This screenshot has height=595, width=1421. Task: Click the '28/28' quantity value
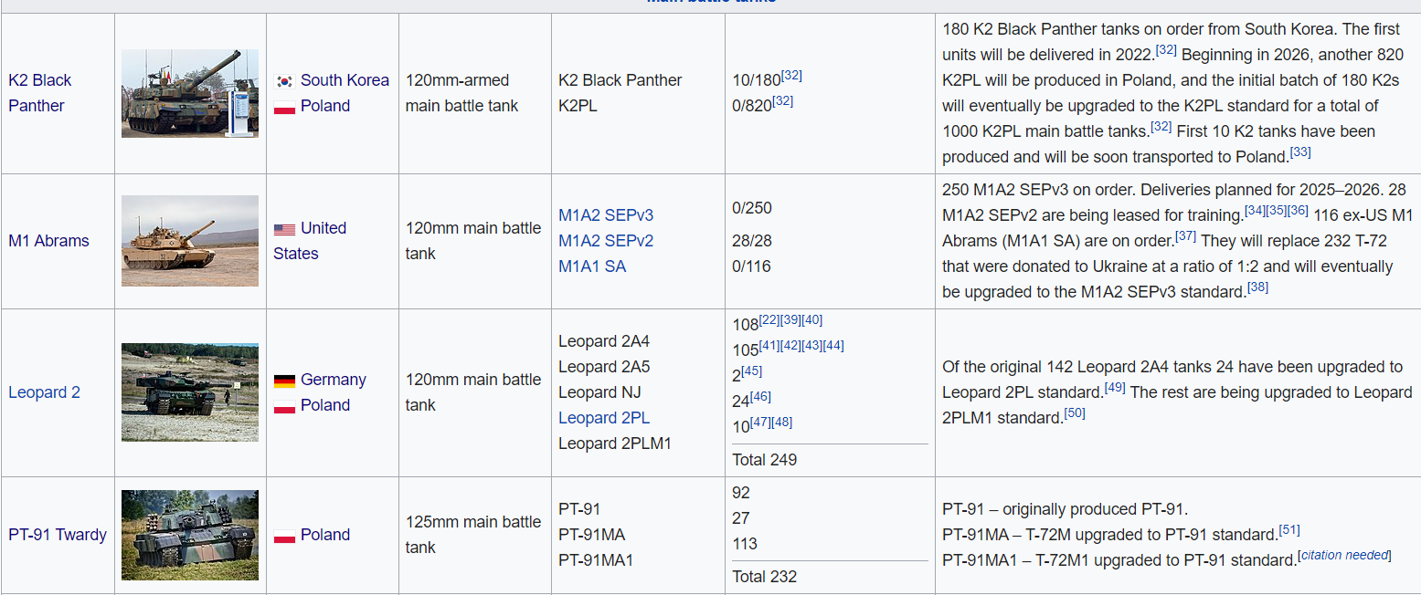752,241
